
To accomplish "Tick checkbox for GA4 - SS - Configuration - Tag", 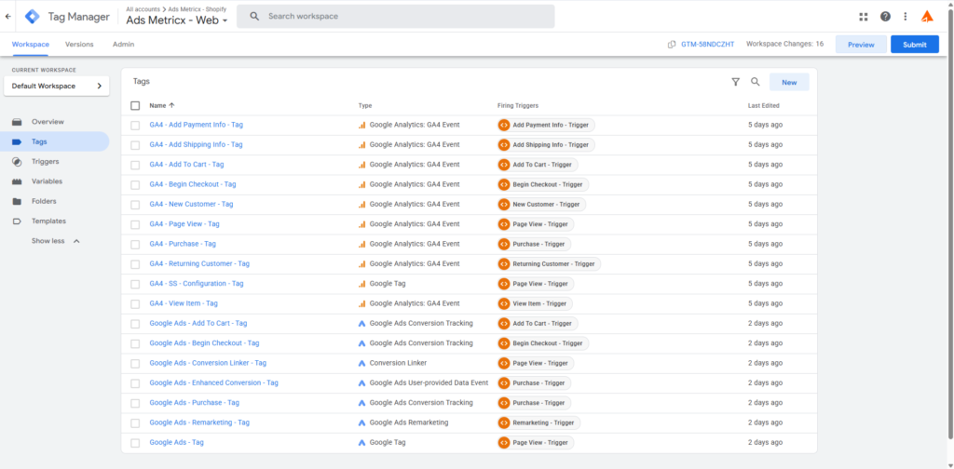I will click(135, 285).
